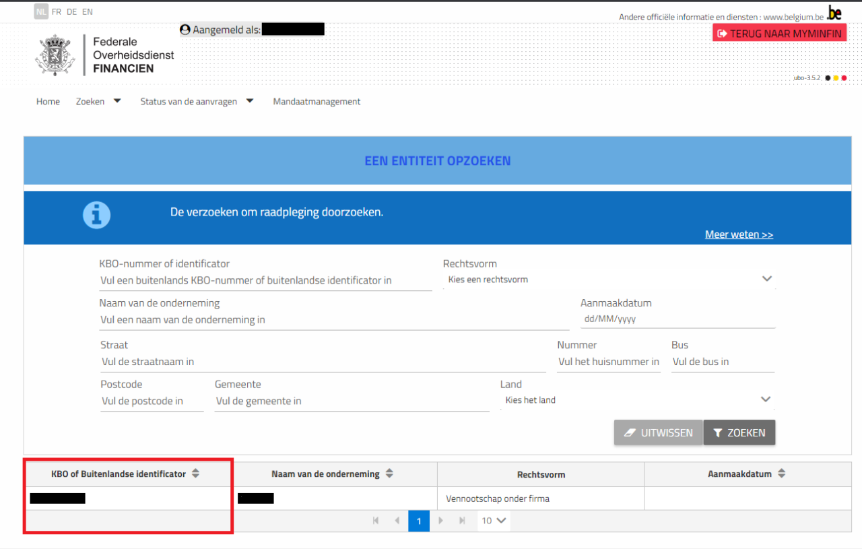Switch language to FR
The height and width of the screenshot is (549, 862).
tap(57, 12)
